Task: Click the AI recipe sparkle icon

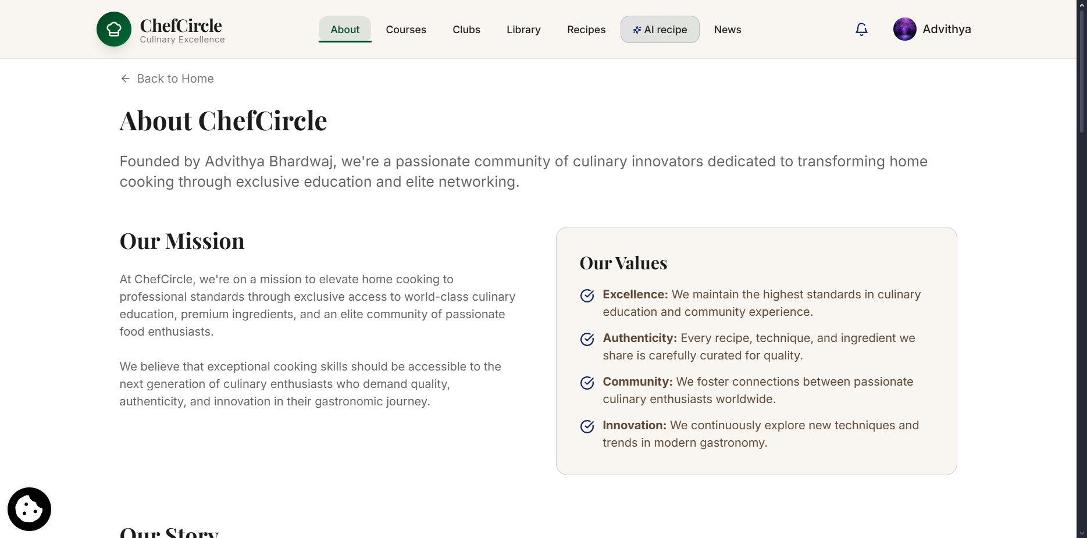Action: [x=637, y=30]
